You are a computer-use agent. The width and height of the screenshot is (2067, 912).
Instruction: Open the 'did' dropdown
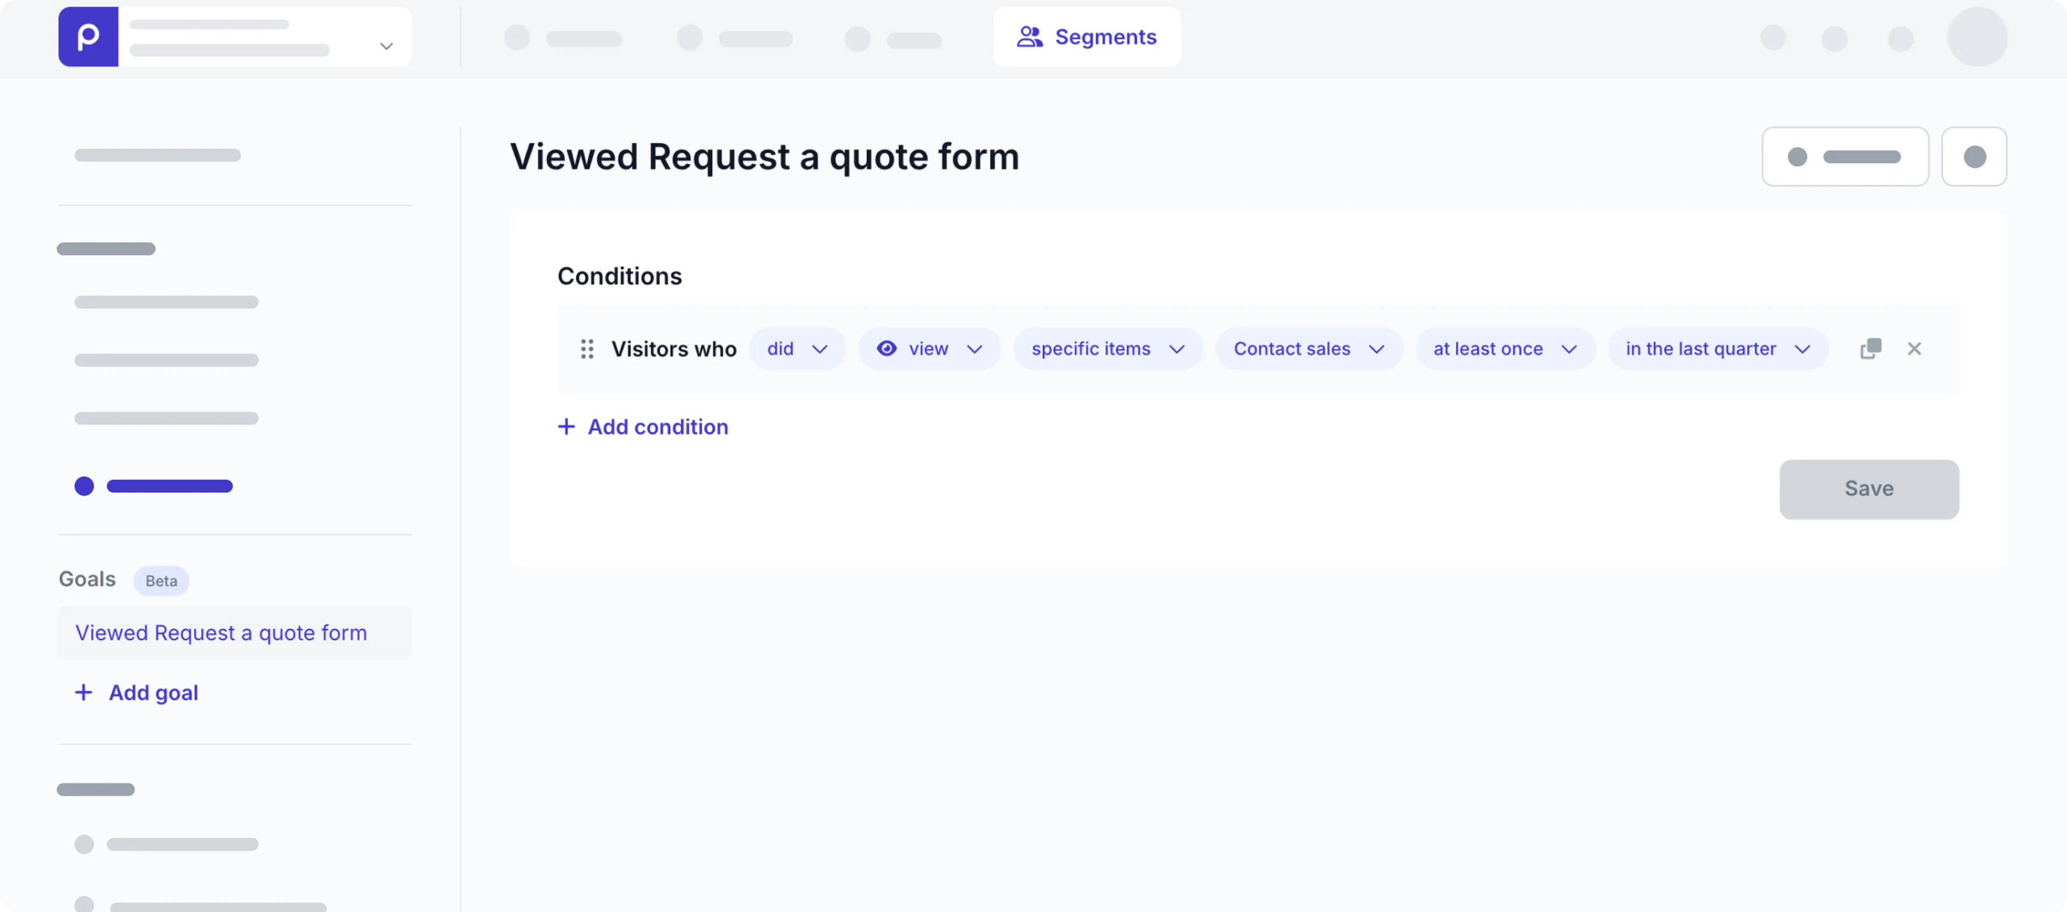coord(797,349)
